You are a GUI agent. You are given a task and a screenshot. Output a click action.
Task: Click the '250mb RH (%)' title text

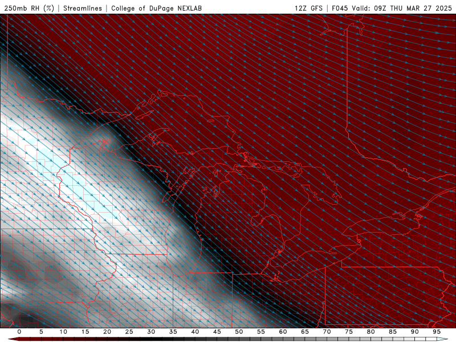point(29,9)
